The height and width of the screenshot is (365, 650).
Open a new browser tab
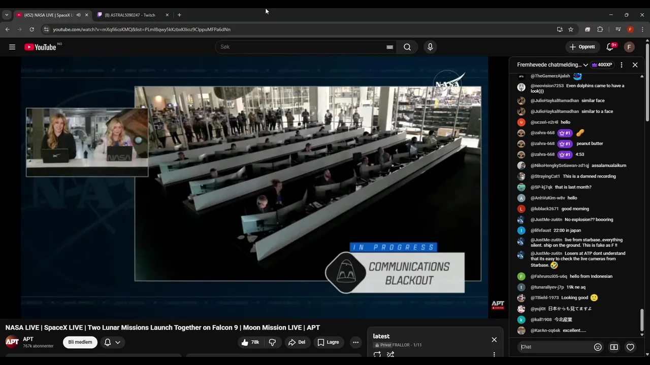pos(179,15)
